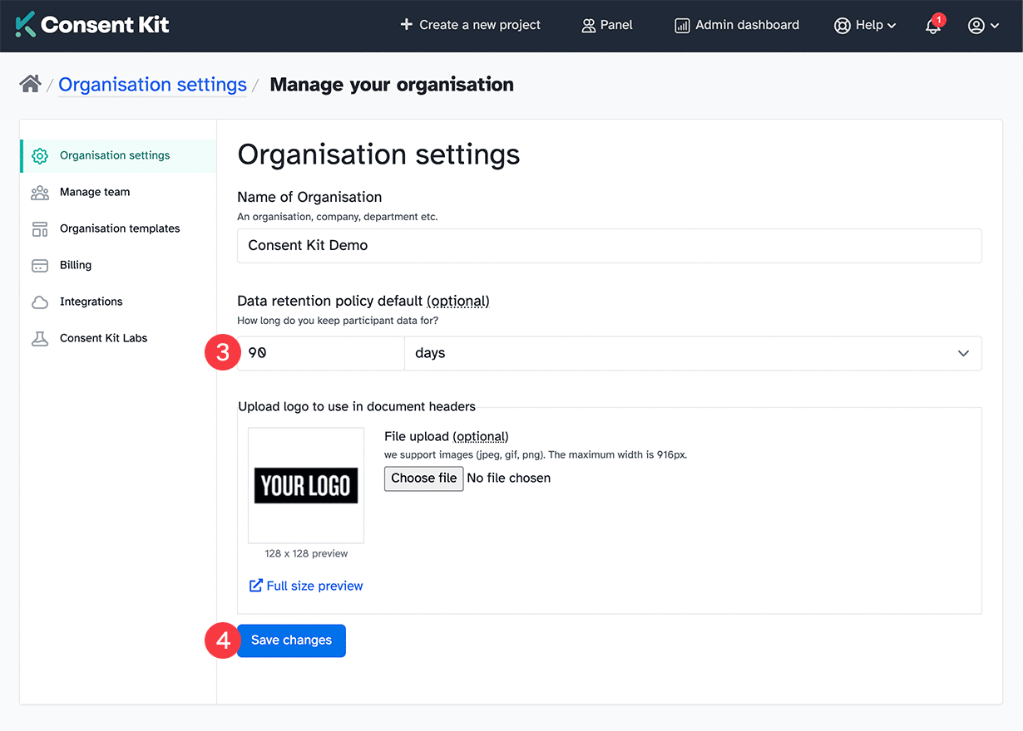The image size is (1023, 731).
Task: Open Panel from the top navigation
Action: click(607, 26)
